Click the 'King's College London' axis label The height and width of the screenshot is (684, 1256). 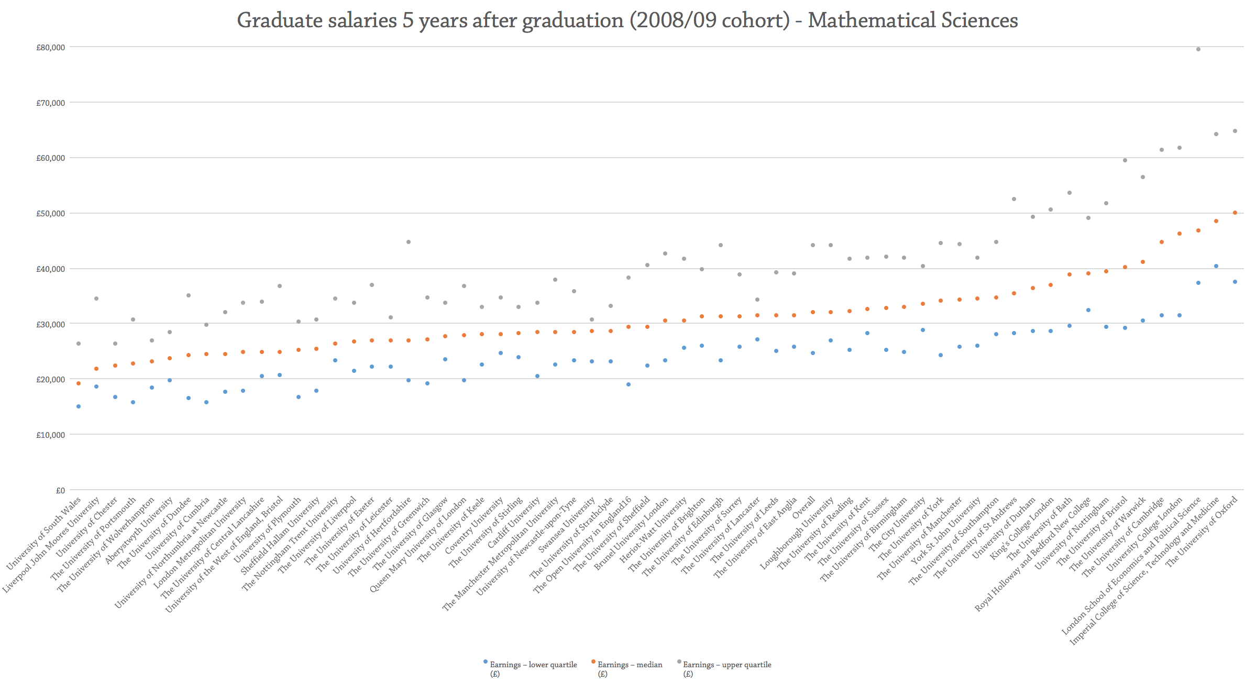coord(1022,528)
